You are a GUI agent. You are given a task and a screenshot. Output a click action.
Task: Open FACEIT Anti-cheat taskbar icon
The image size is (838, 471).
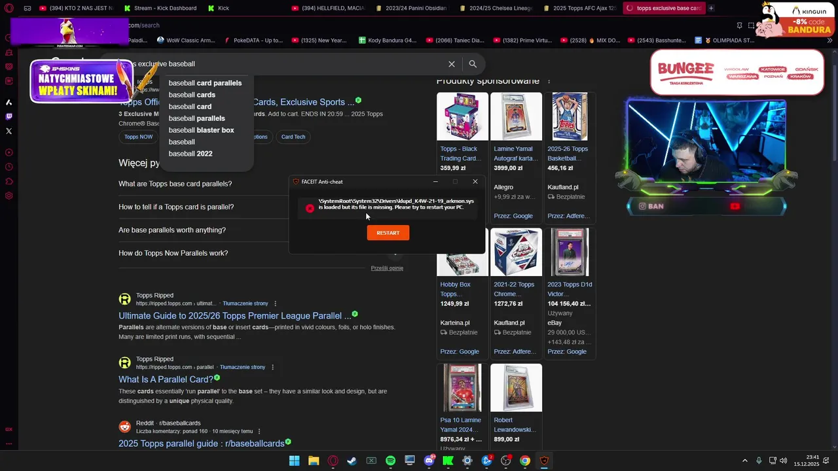coord(544,461)
